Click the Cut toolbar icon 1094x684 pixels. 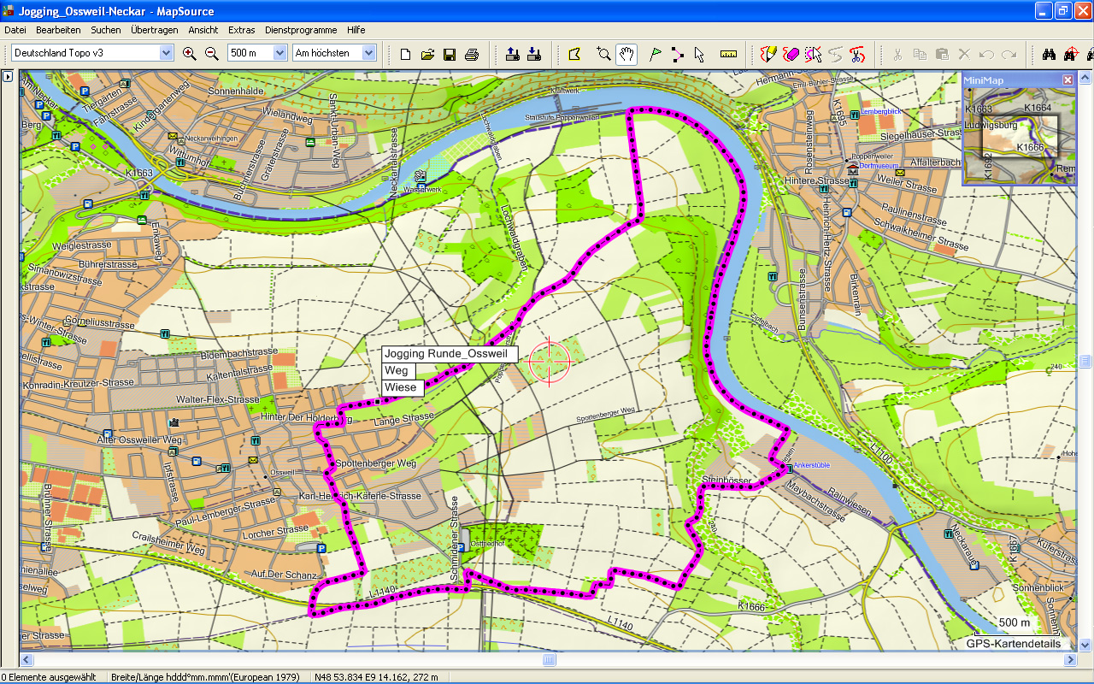[897, 54]
